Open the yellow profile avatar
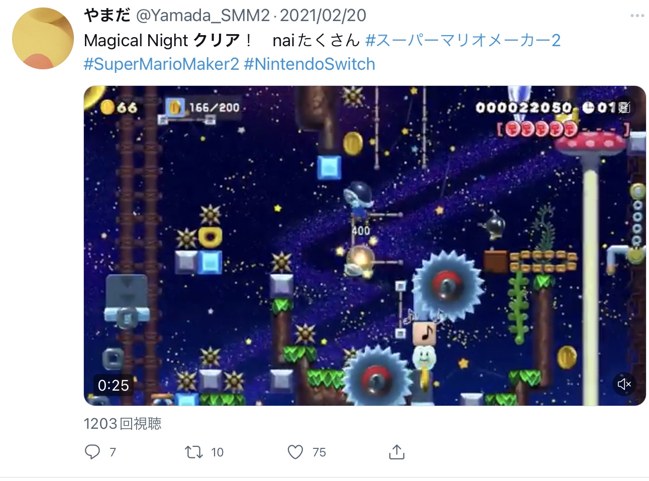Image resolution: width=649 pixels, height=481 pixels. coord(43,38)
